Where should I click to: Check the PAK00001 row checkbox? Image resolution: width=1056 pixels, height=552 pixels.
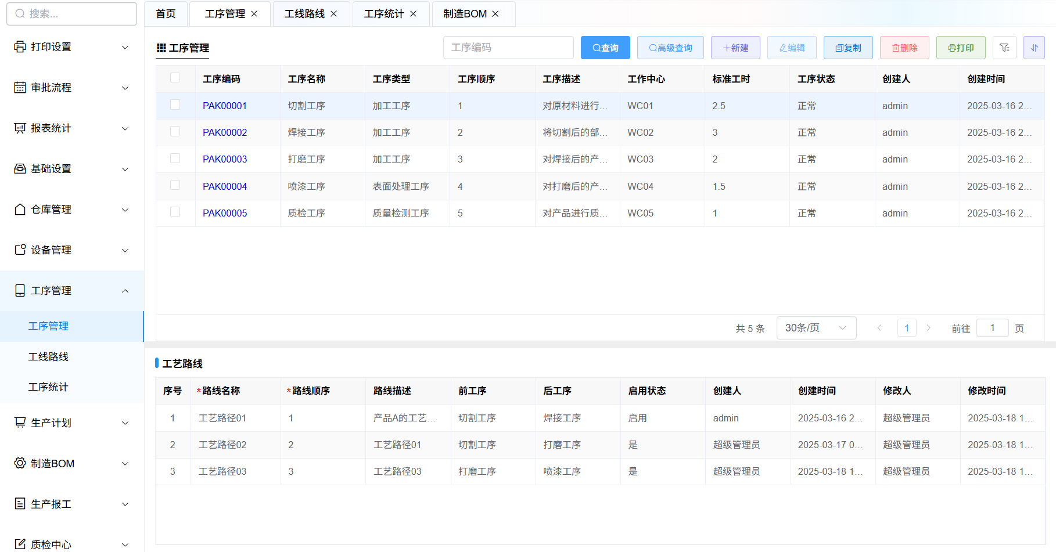175,104
